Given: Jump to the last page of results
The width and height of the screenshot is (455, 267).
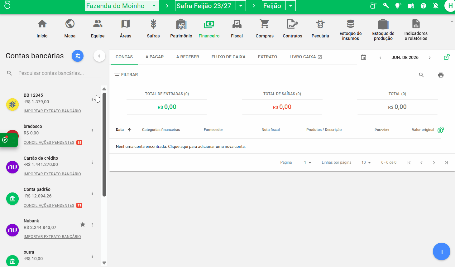Looking at the screenshot, I should [446, 163].
